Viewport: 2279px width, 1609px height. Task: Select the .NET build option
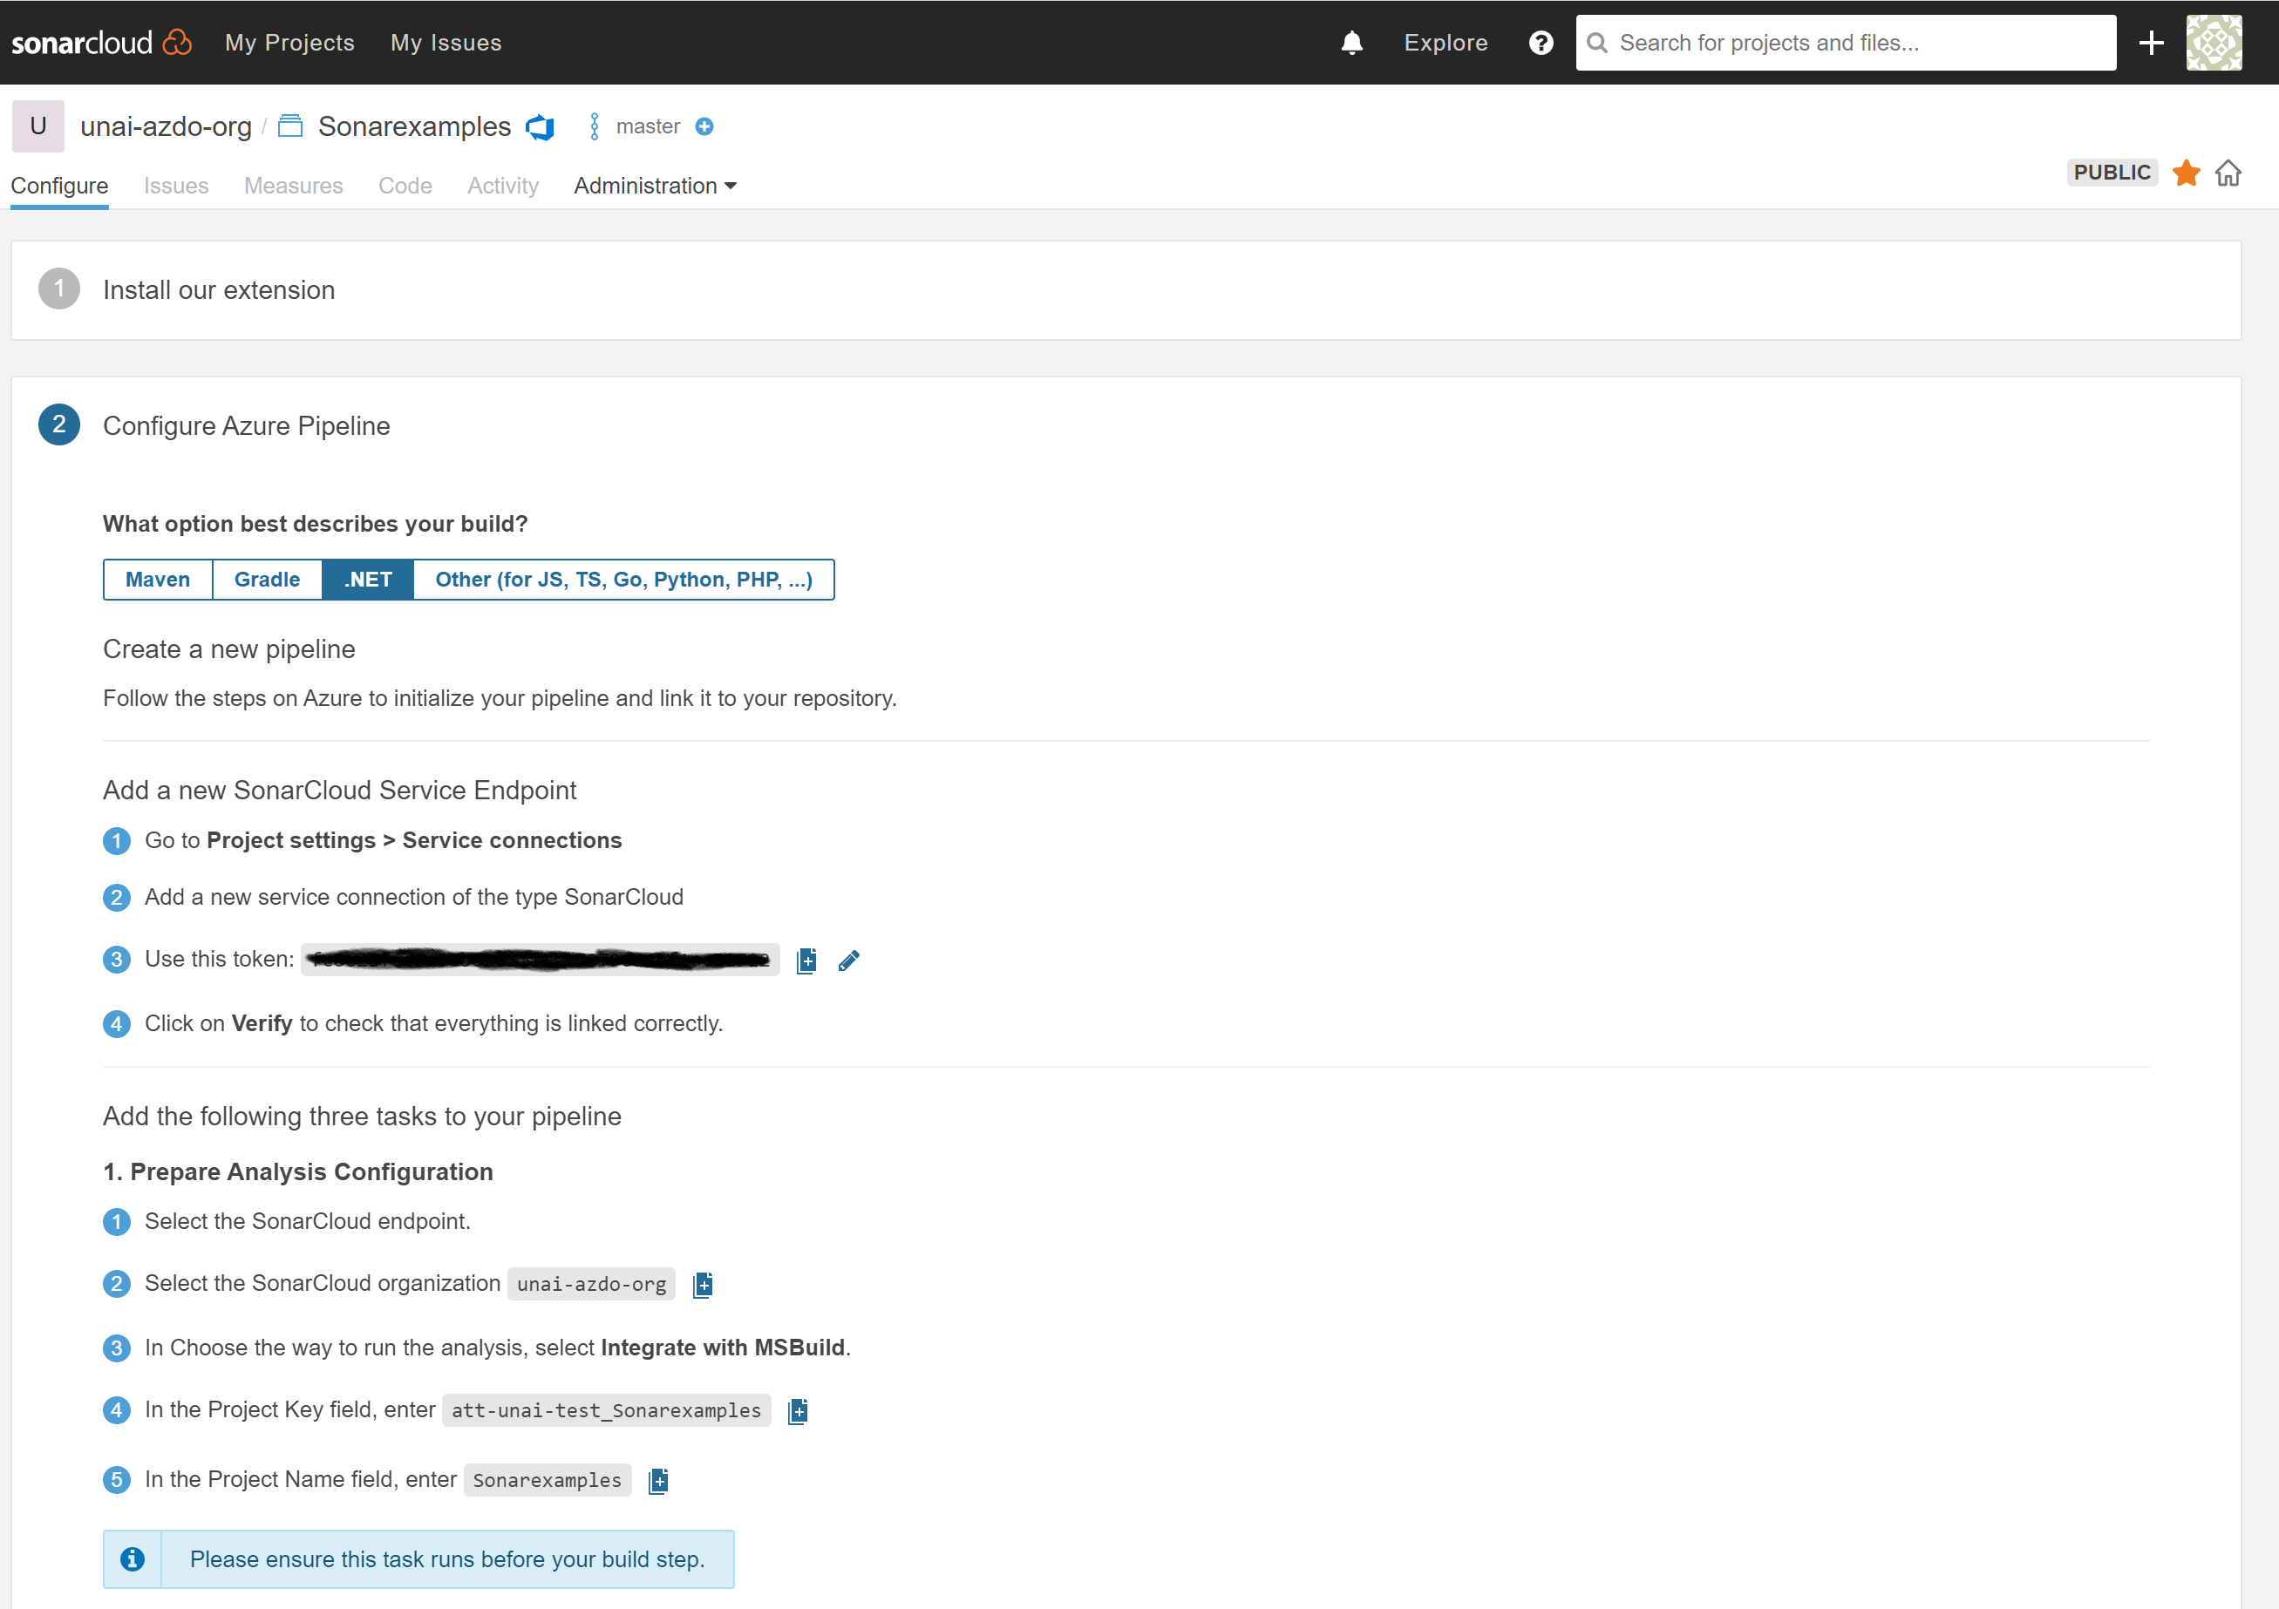click(367, 579)
